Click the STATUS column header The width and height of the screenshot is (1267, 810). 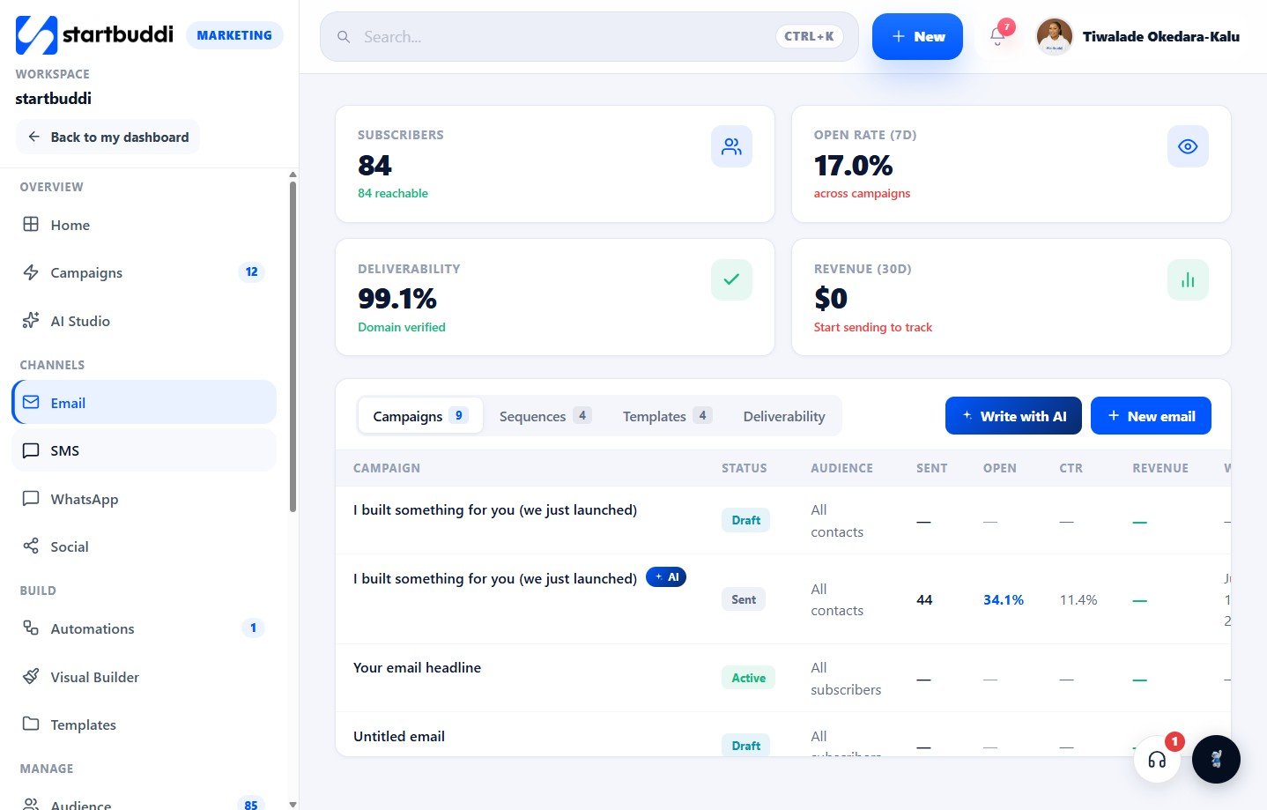(x=744, y=468)
